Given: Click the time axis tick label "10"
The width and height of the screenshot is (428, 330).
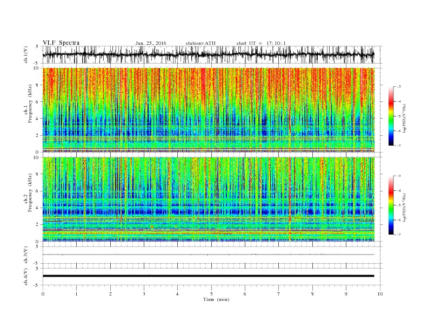Looking at the screenshot, I should tap(380, 294).
